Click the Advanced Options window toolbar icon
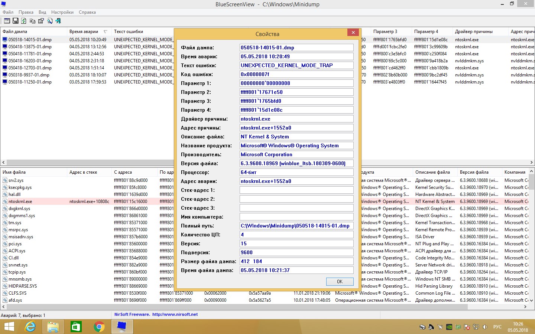Image resolution: width=535 pixels, height=334 pixels. pyautogui.click(x=7, y=21)
